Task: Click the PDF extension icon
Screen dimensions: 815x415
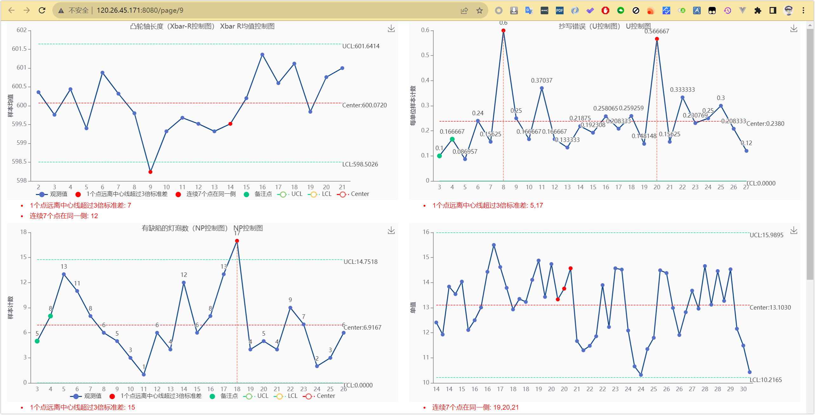Action: click(559, 10)
